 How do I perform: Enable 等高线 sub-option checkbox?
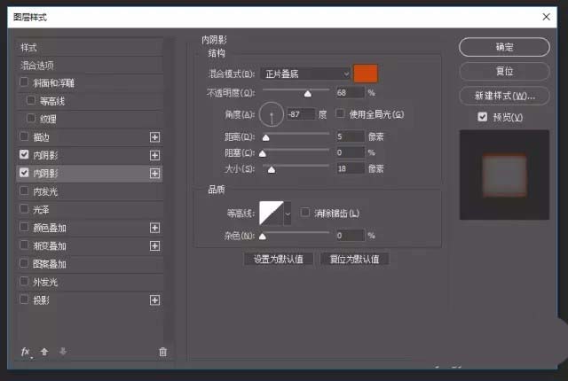(x=31, y=100)
